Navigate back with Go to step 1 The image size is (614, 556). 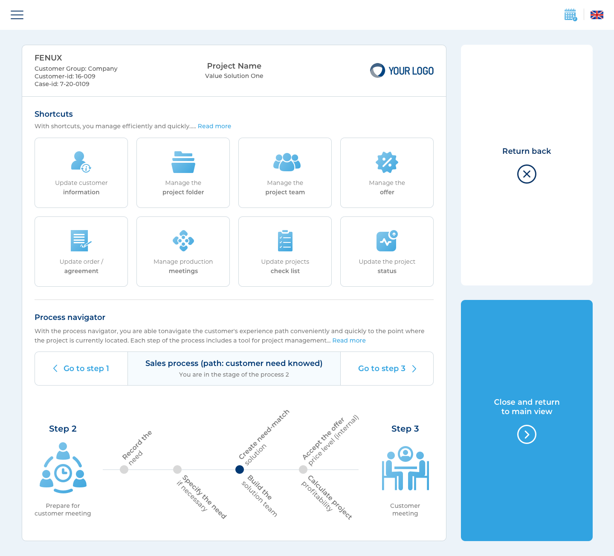pos(81,369)
